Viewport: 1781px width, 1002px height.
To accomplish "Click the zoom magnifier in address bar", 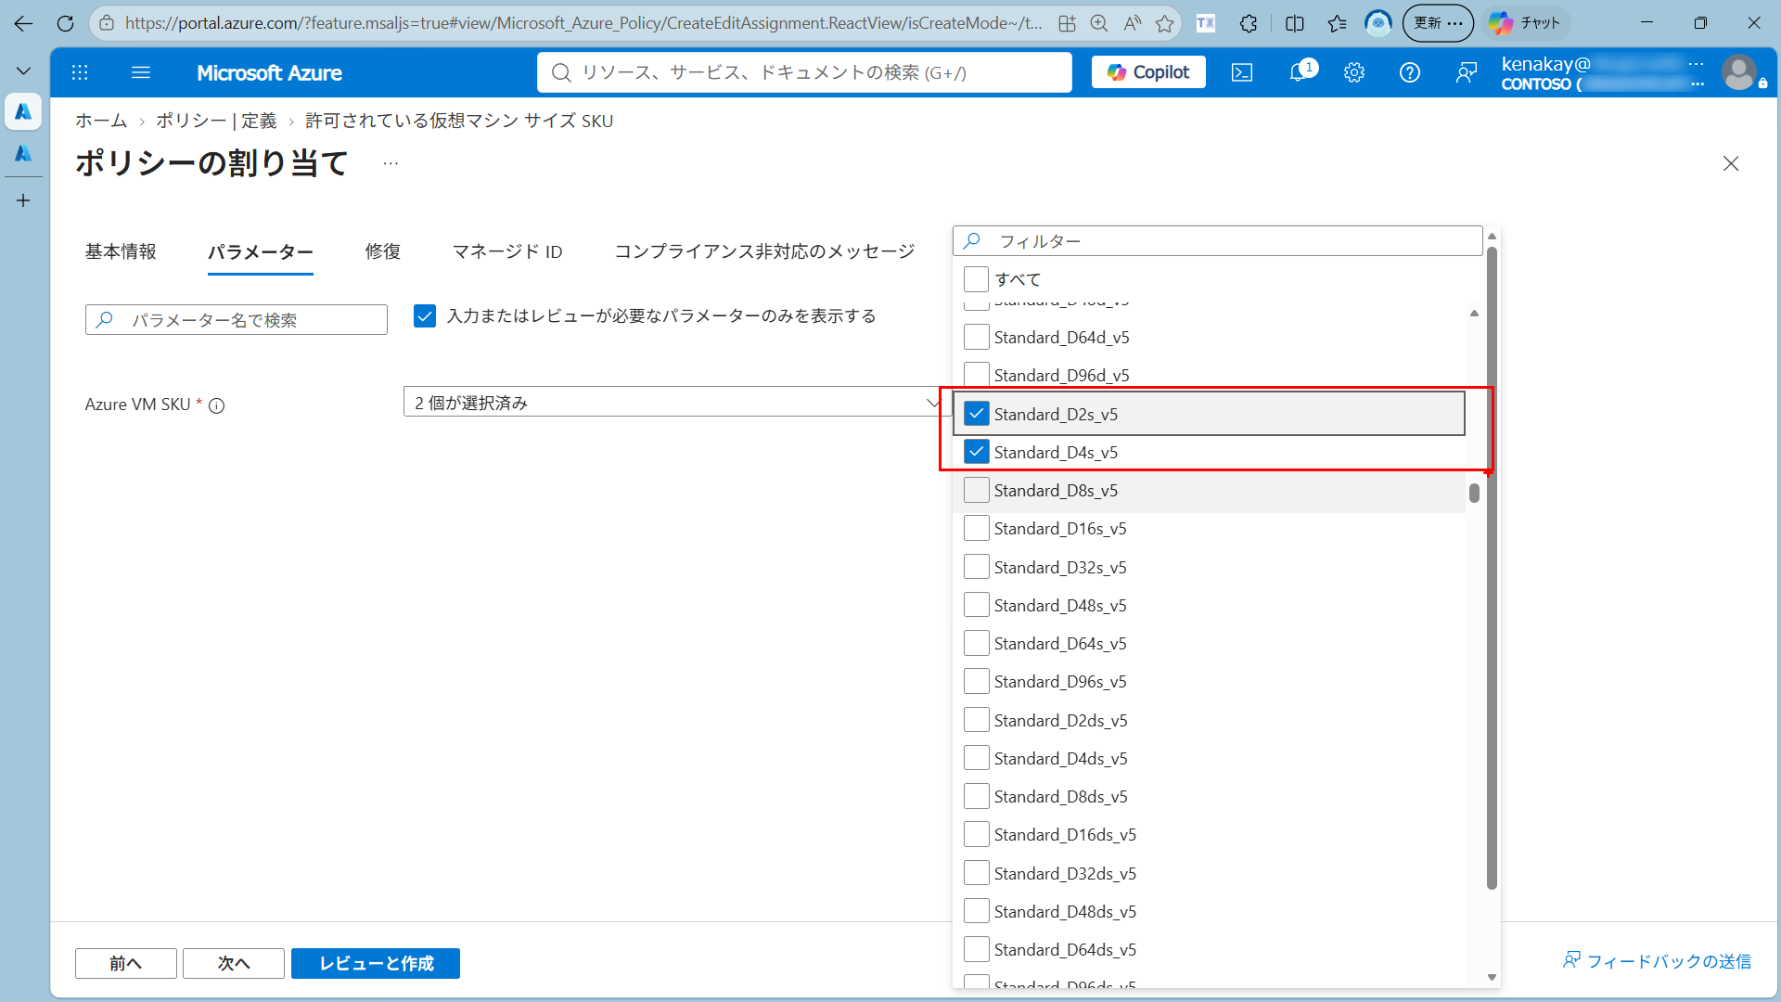I will pyautogui.click(x=1099, y=23).
